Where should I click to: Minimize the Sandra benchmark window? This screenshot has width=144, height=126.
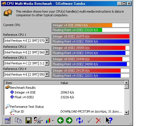[x=120, y=4]
